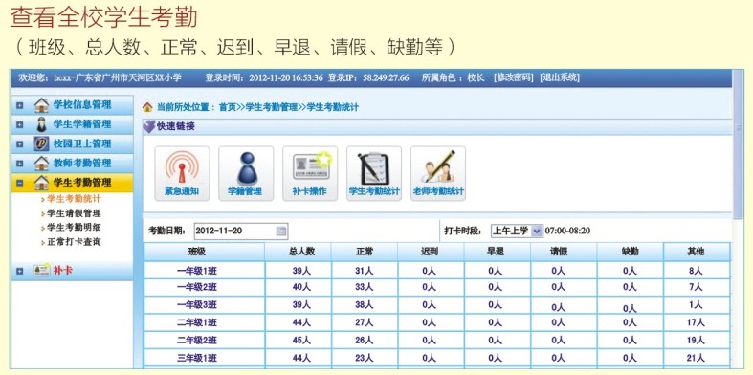Go to 首页 in breadcrumb
Viewport: 753px width, 375px height.
(x=228, y=107)
